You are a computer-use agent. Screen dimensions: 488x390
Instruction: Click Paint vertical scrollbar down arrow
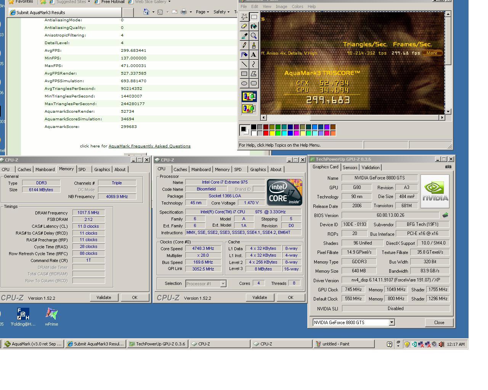[x=448, y=111]
